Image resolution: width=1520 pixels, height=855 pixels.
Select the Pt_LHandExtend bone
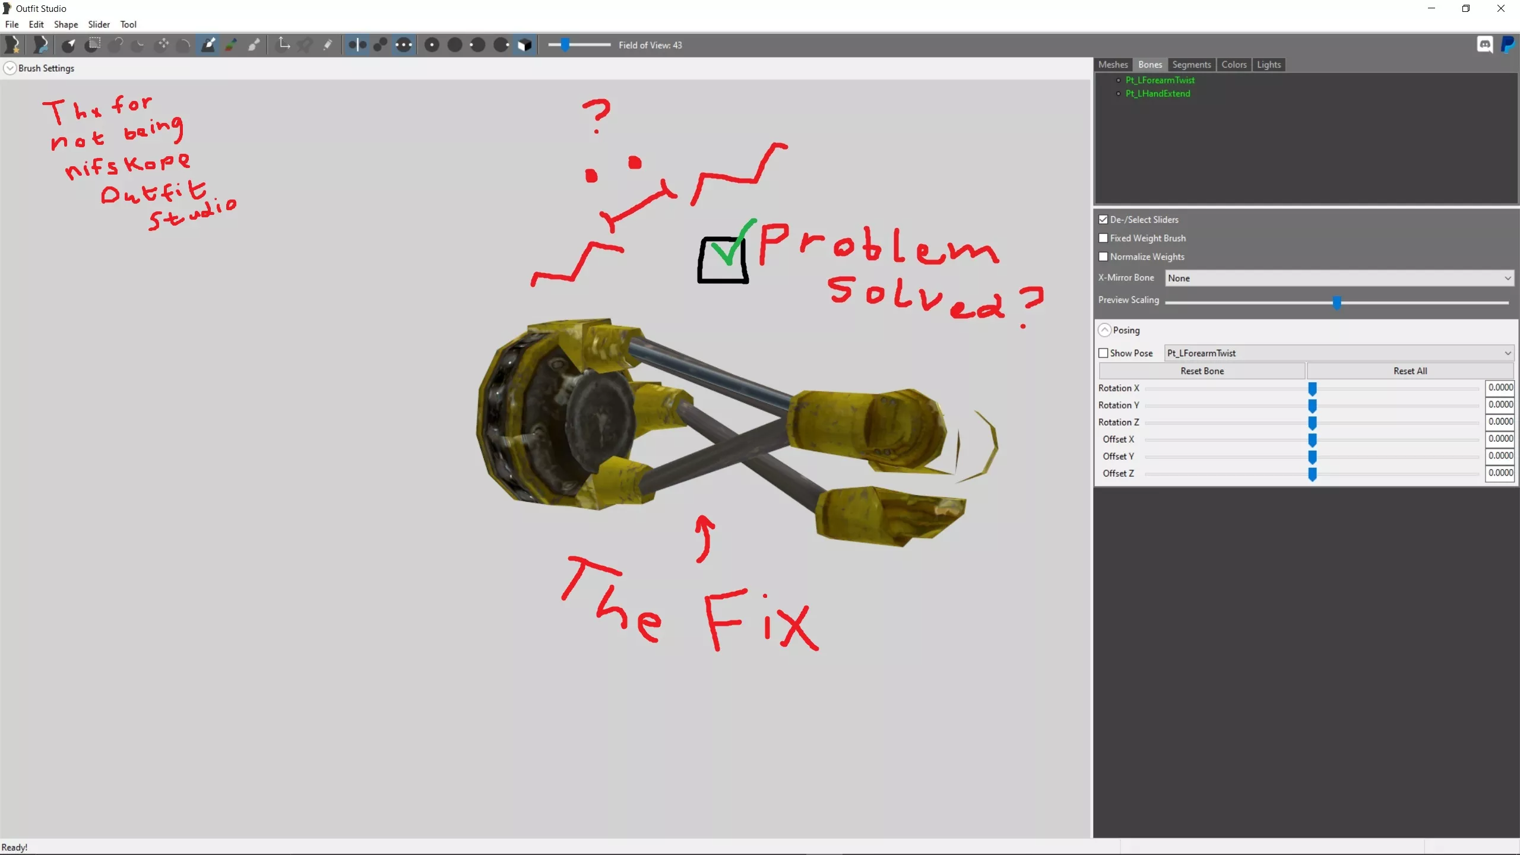tap(1157, 94)
